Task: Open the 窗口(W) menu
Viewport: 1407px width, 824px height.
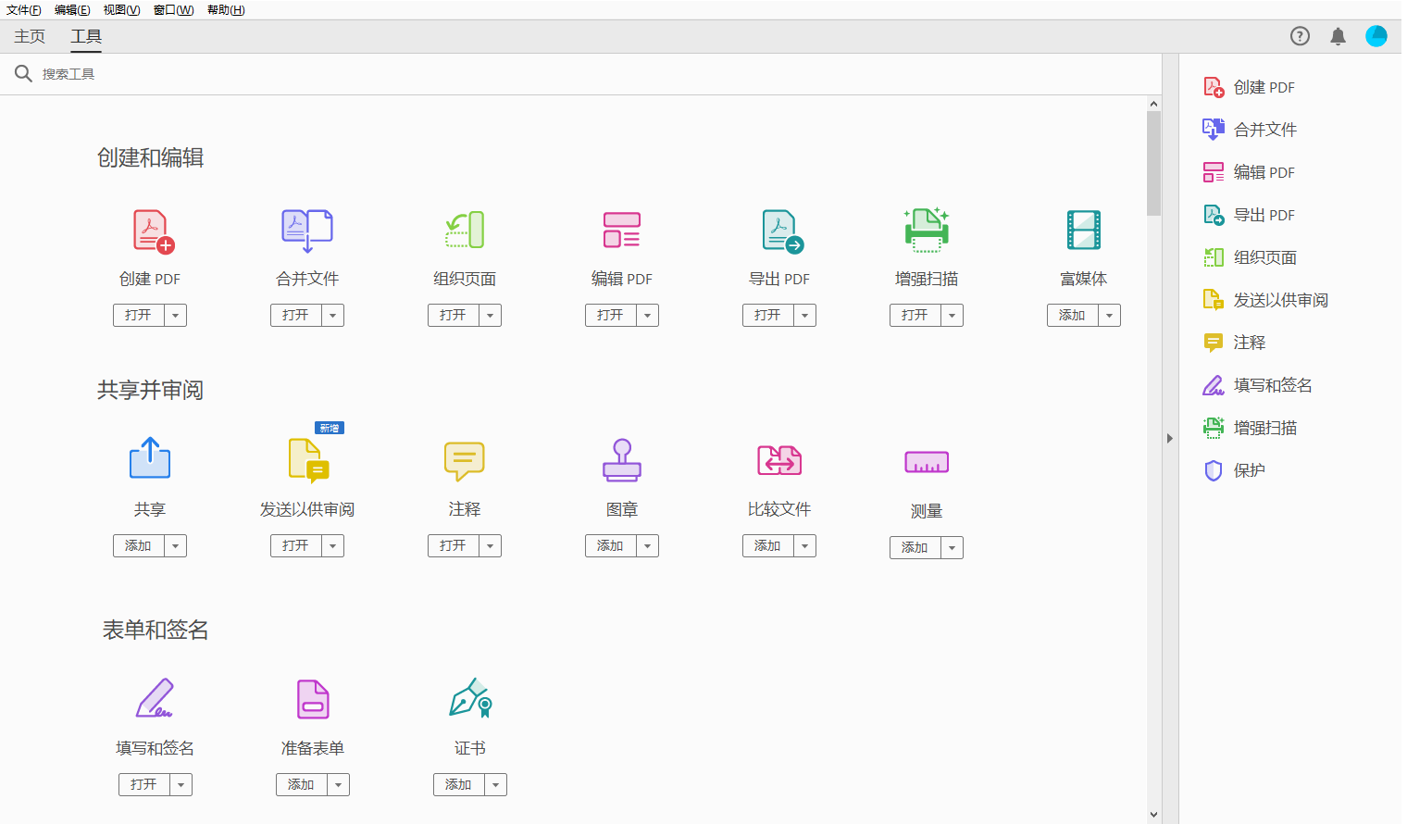Action: coord(174,10)
